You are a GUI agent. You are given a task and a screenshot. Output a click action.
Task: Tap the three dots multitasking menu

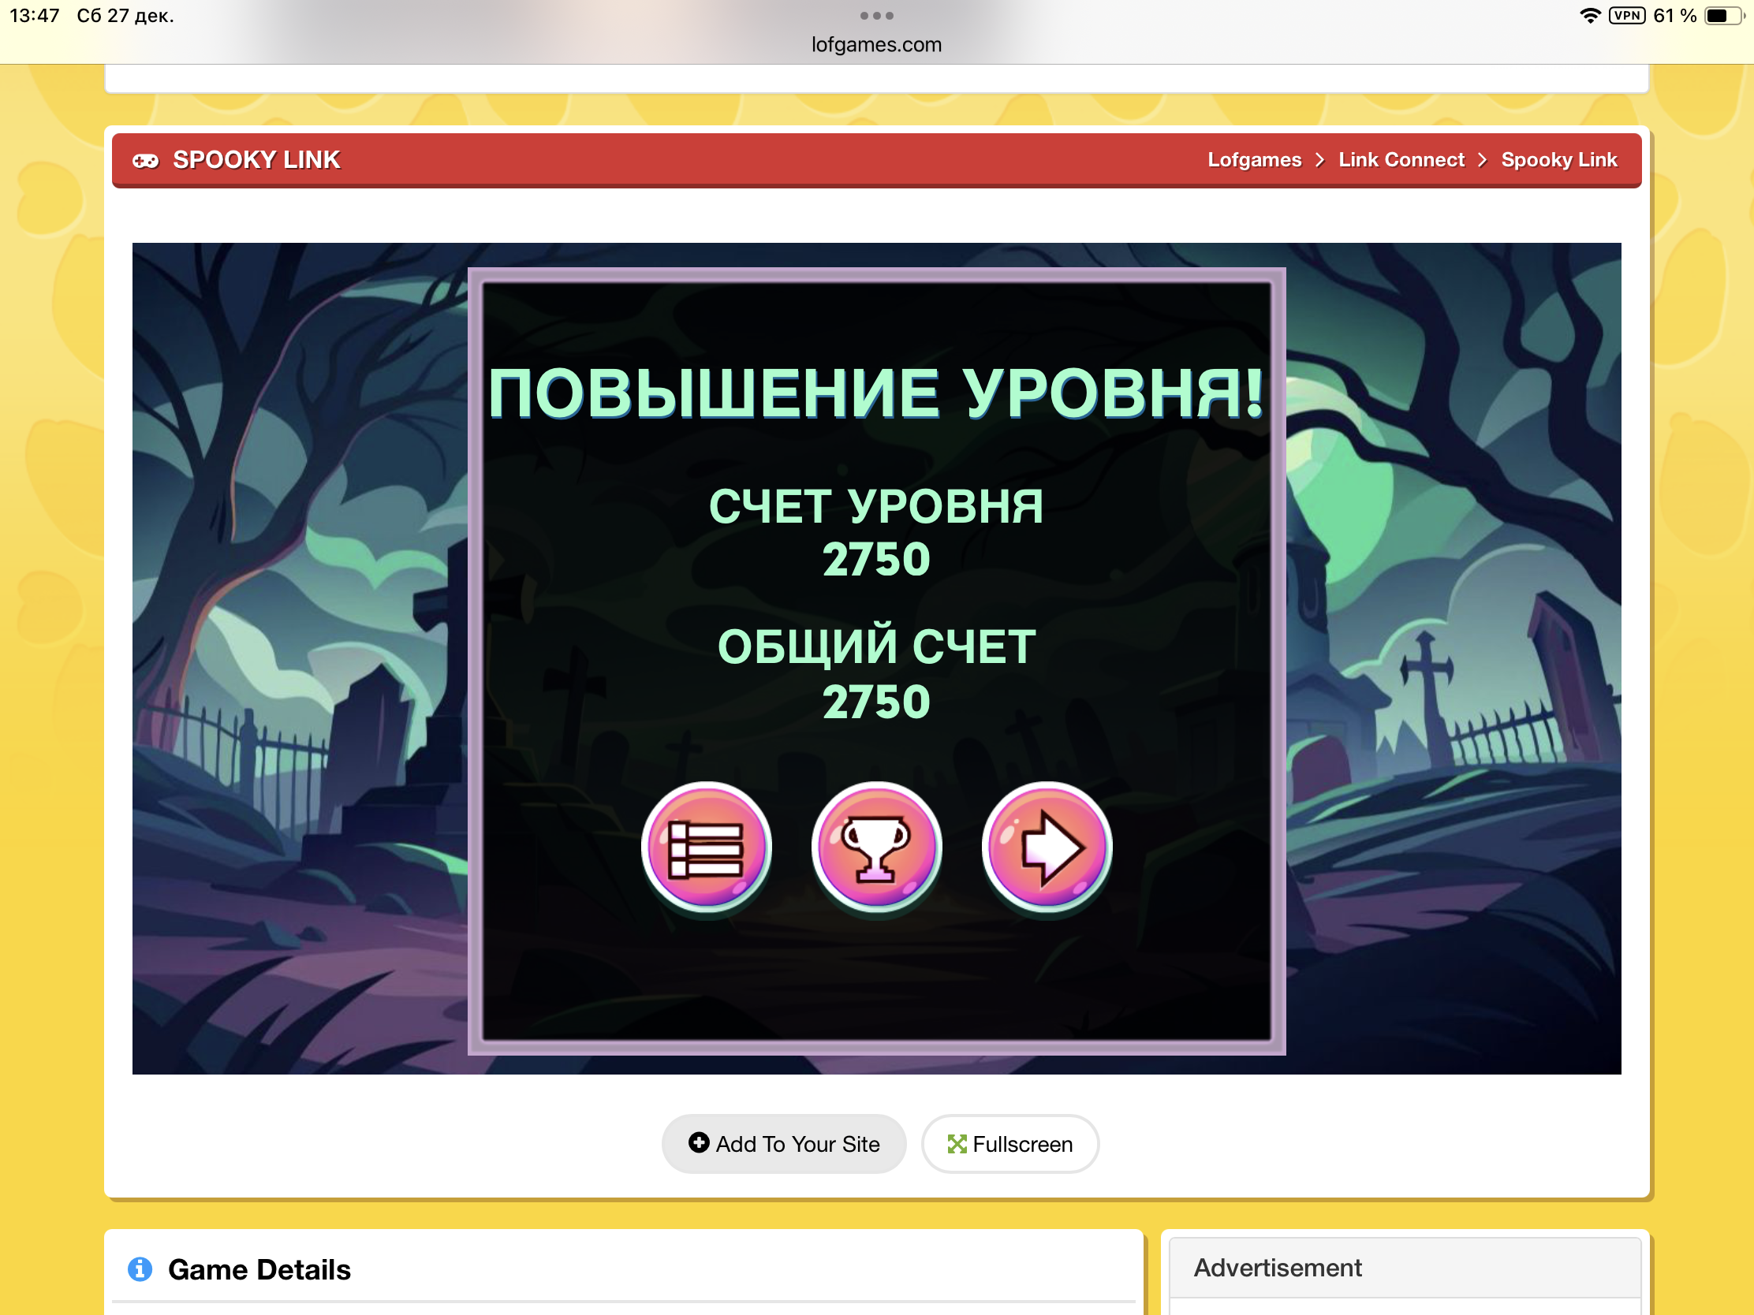click(x=876, y=16)
